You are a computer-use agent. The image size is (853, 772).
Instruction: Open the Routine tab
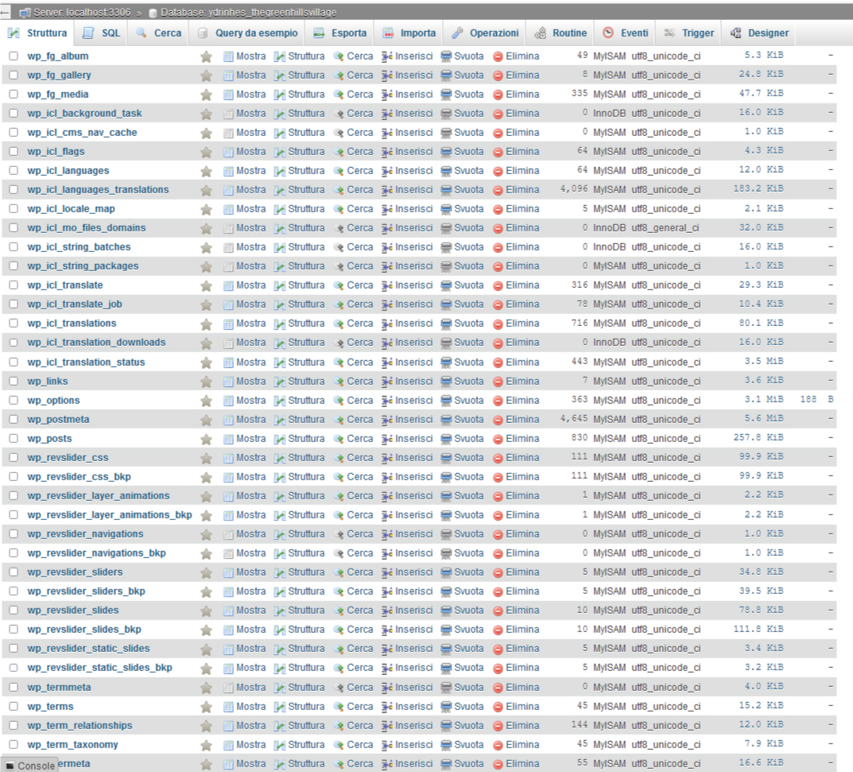pos(561,33)
